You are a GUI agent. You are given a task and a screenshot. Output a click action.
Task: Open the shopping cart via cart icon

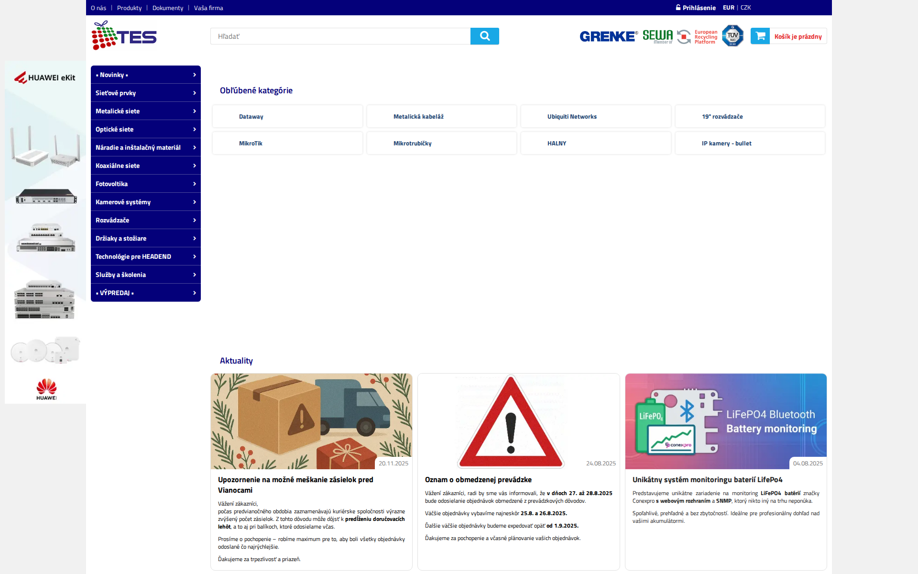click(760, 36)
